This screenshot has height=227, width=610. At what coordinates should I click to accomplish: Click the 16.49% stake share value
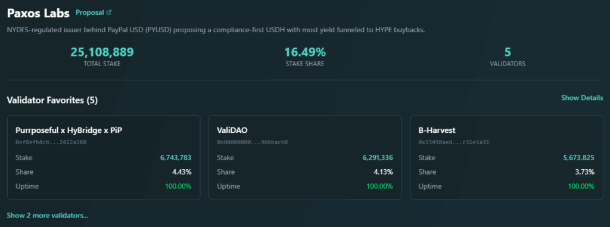(x=305, y=52)
